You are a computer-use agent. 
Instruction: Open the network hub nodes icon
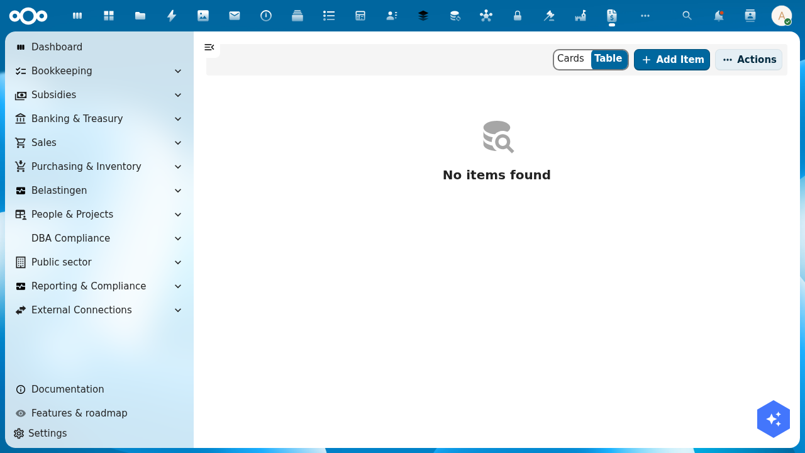486,16
